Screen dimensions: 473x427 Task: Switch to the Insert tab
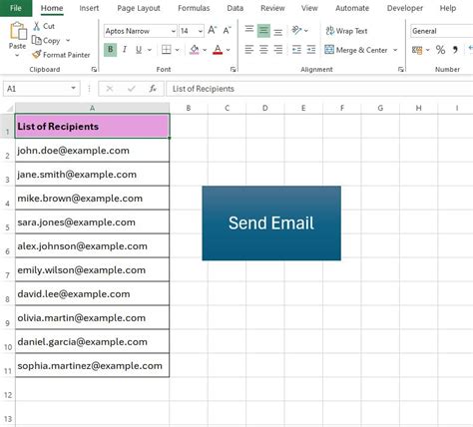point(89,8)
